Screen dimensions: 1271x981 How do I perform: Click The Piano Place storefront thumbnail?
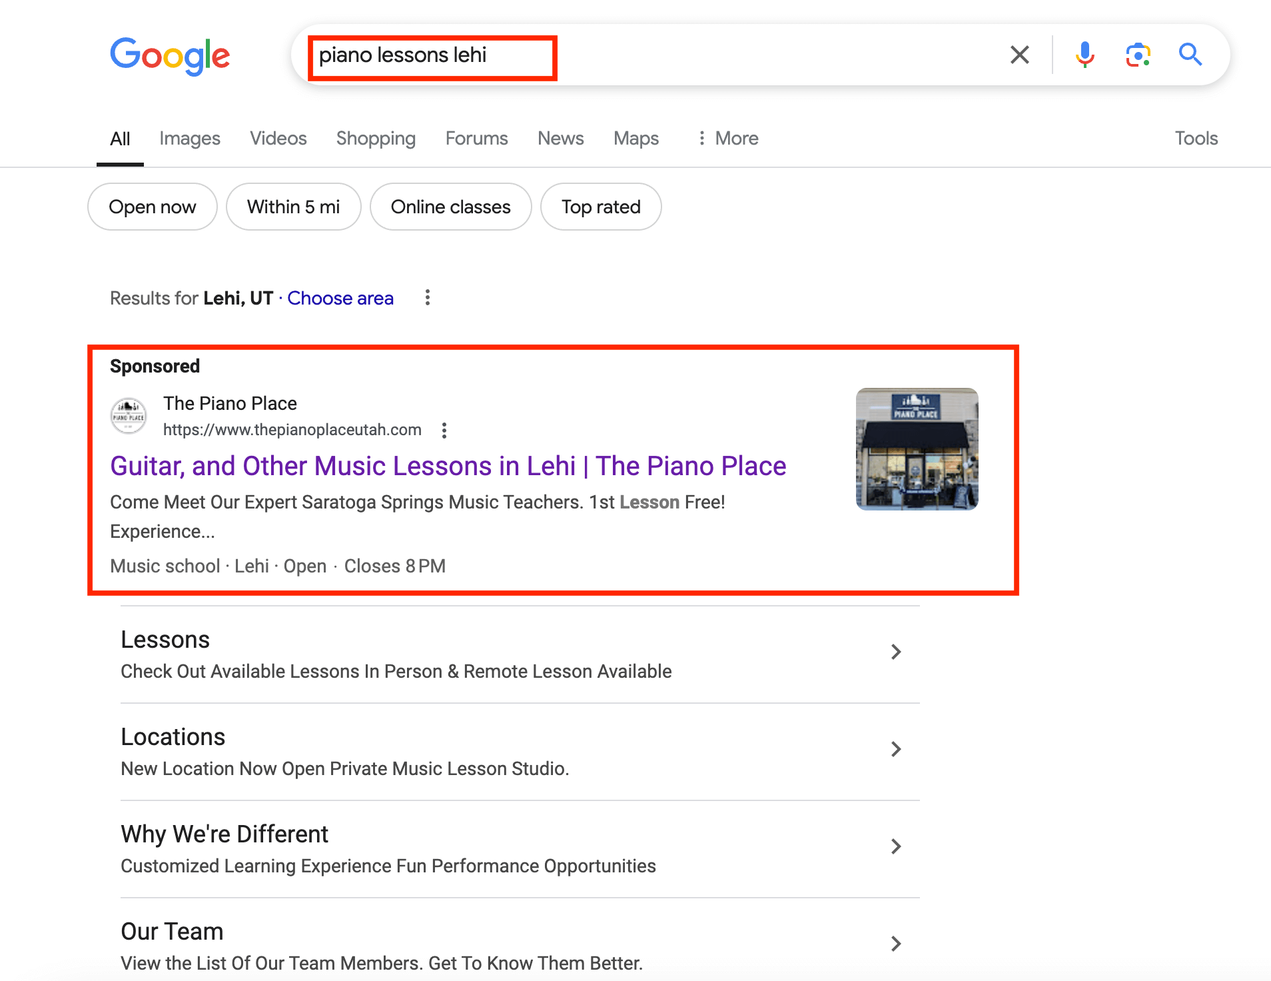917,449
